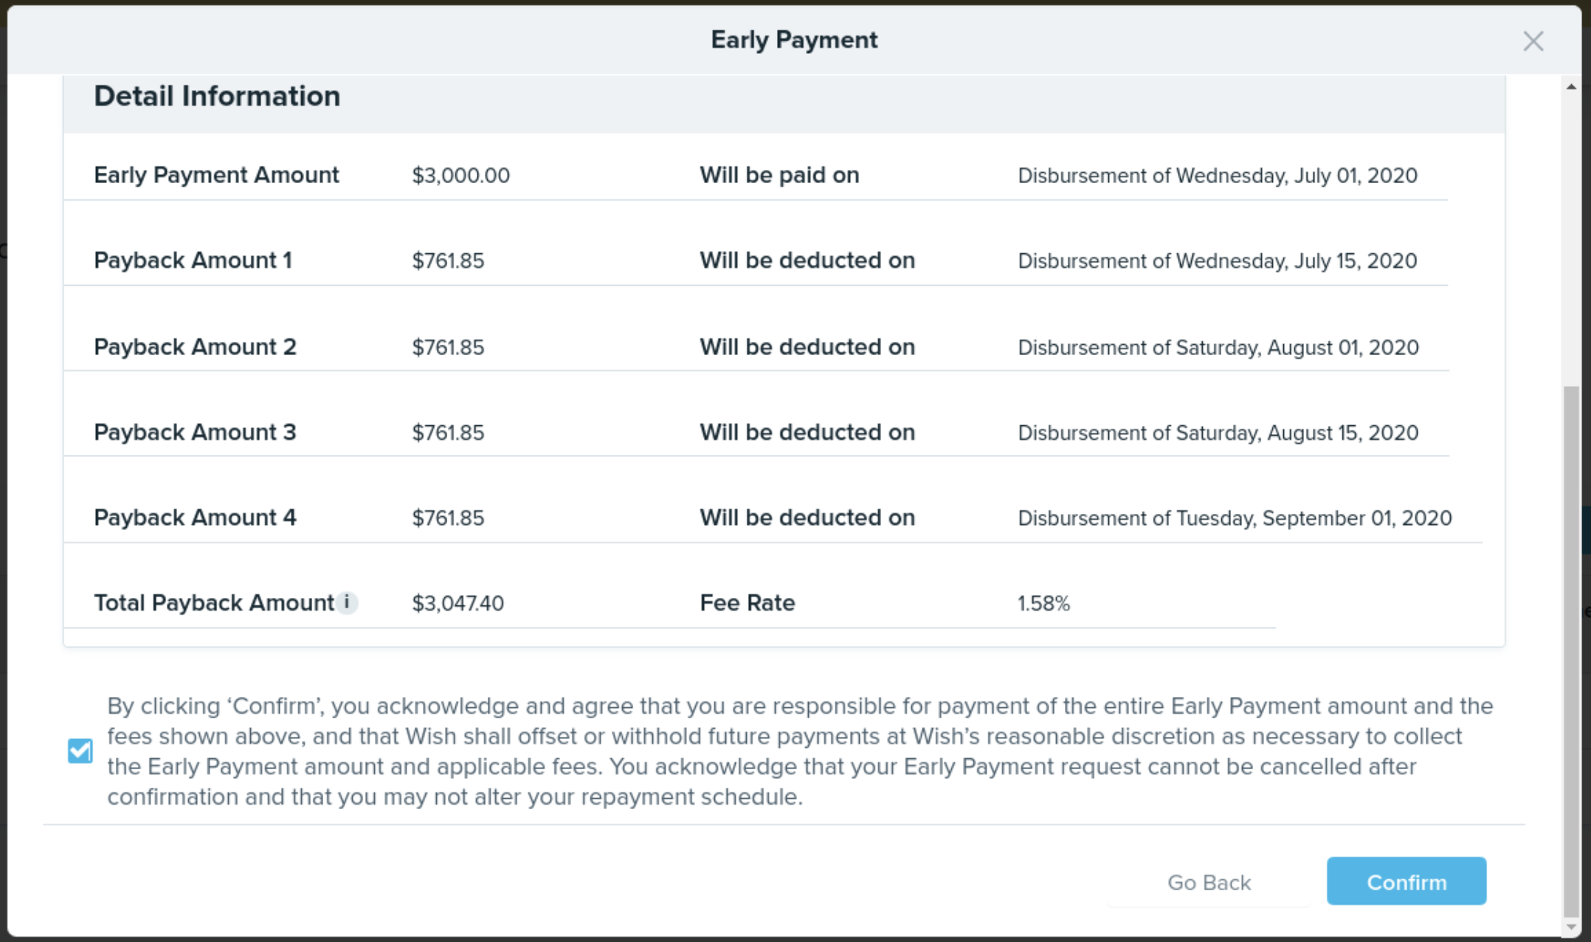
Task: Select the $3,000.00 early payment amount
Action: point(460,176)
